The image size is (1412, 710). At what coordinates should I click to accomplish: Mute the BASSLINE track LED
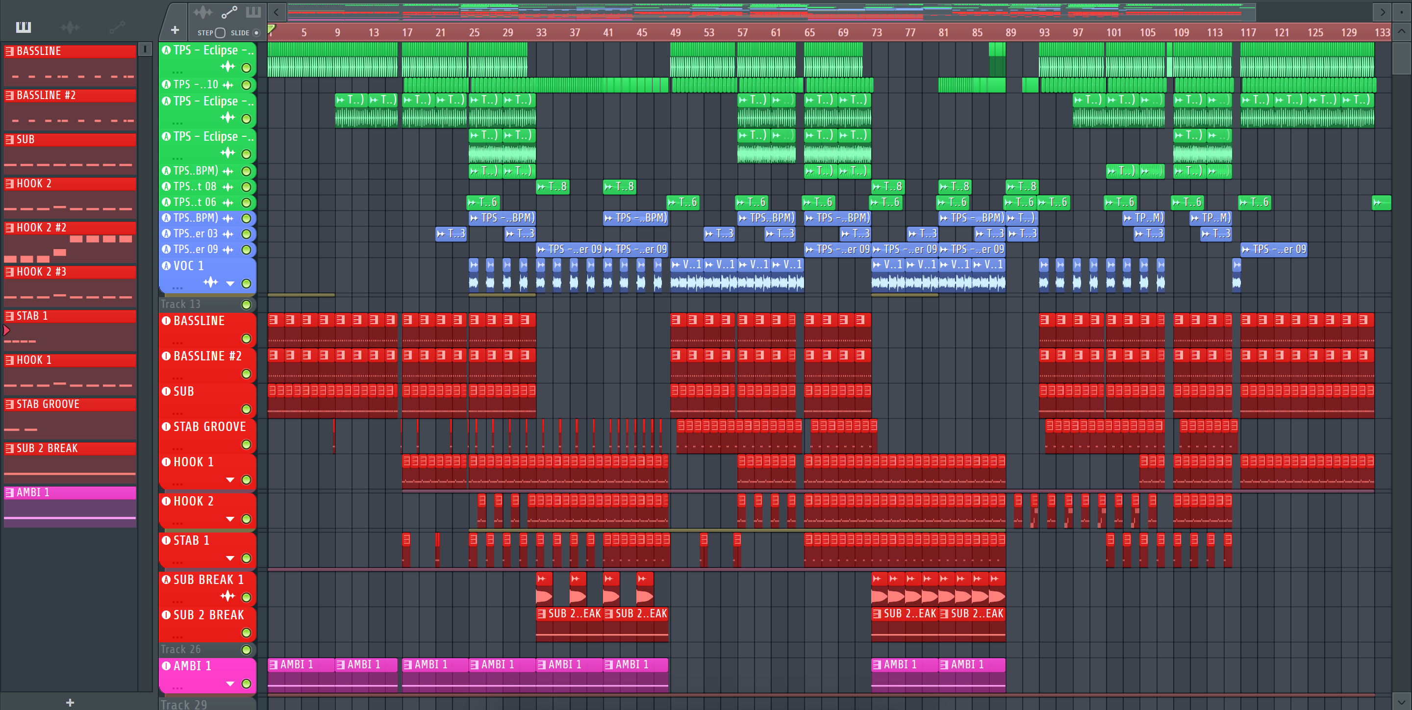pyautogui.click(x=247, y=339)
